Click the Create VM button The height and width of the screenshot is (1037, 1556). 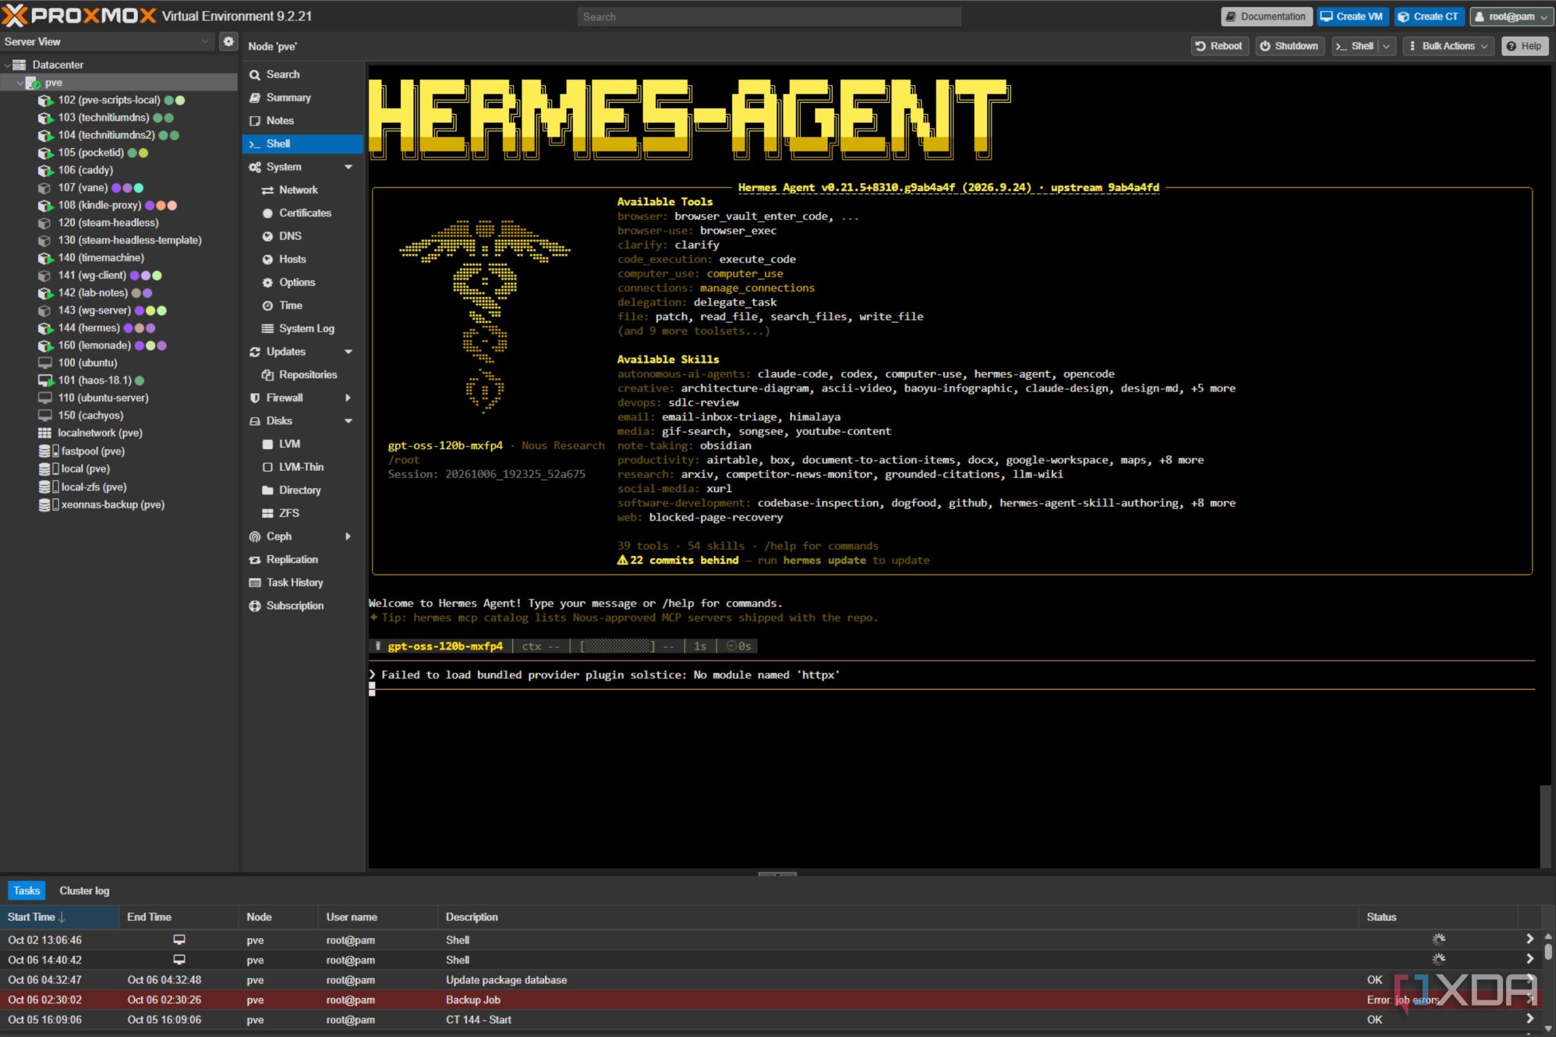click(1352, 16)
